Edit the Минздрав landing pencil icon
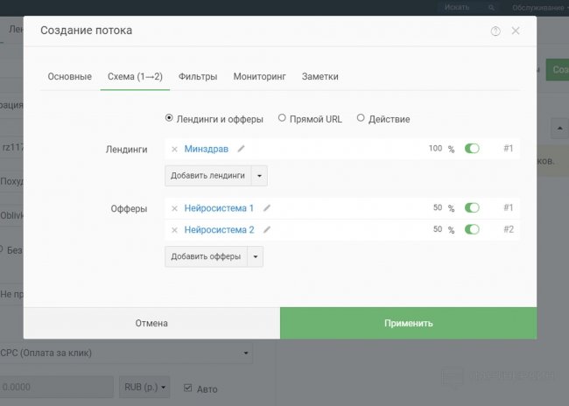569x406 pixels. pyautogui.click(x=242, y=149)
